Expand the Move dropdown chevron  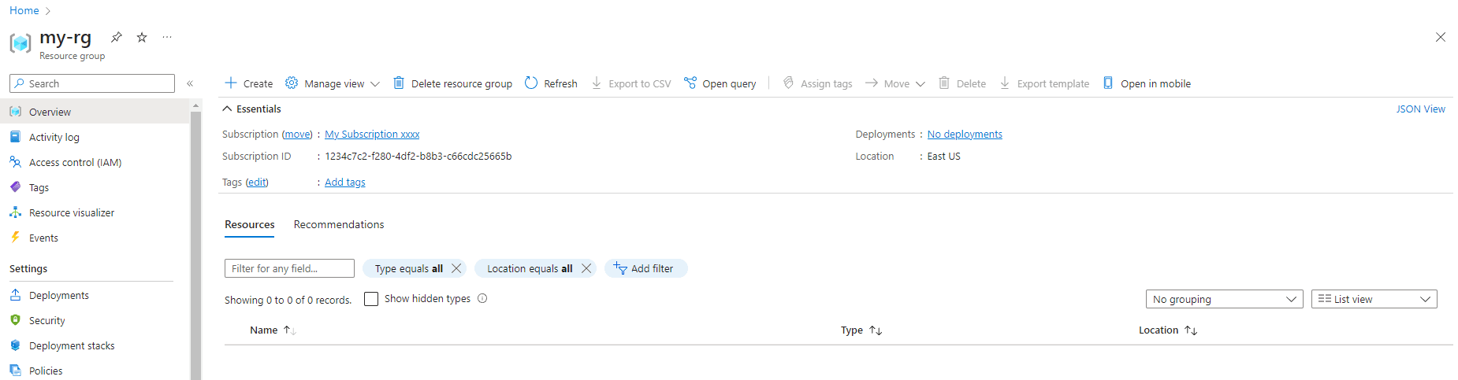click(921, 84)
